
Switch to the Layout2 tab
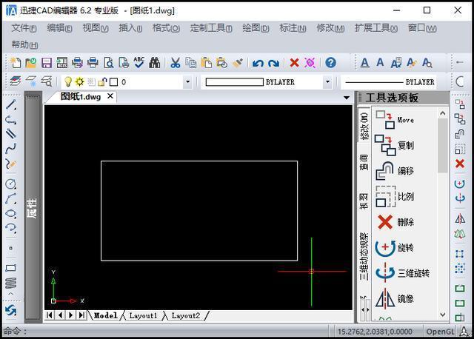click(x=186, y=316)
